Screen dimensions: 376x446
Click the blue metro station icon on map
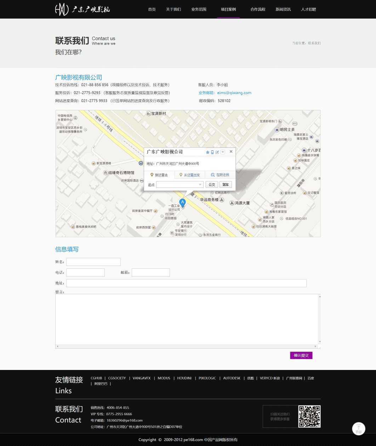point(141,163)
